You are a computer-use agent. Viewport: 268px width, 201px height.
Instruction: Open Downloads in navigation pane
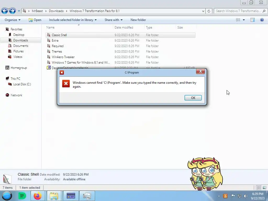pyautogui.click(x=20, y=40)
